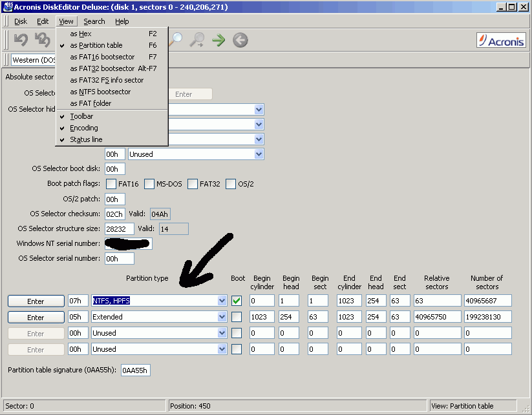Toggle the OS/2 boot patch flag

pyautogui.click(x=231, y=184)
